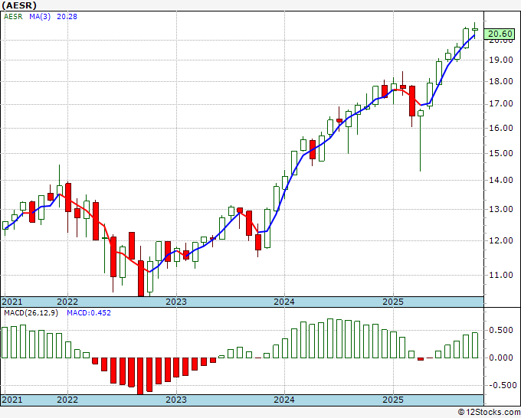Click the MACD(26,12,9) indicator label
Viewport: 521px width, 418px height.
(31, 313)
